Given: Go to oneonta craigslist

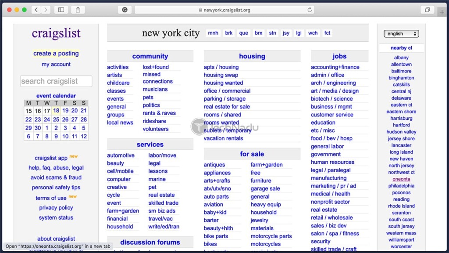Looking at the screenshot, I should 402,179.
